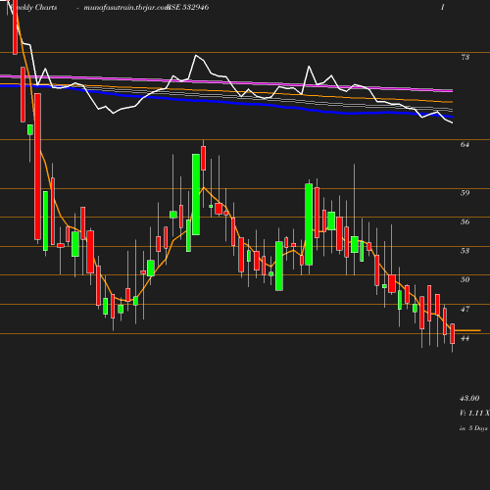Screen dimensions: 490x490
Task: Click the price axis label 47
Action: click(x=465, y=309)
